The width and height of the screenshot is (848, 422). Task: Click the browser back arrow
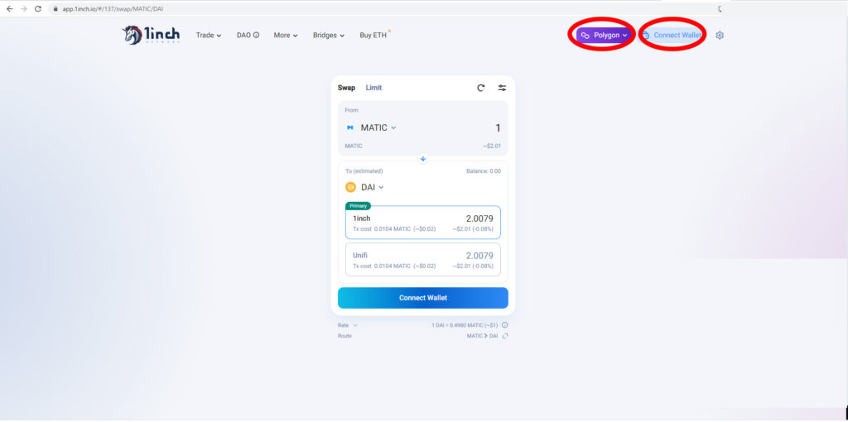(9, 8)
